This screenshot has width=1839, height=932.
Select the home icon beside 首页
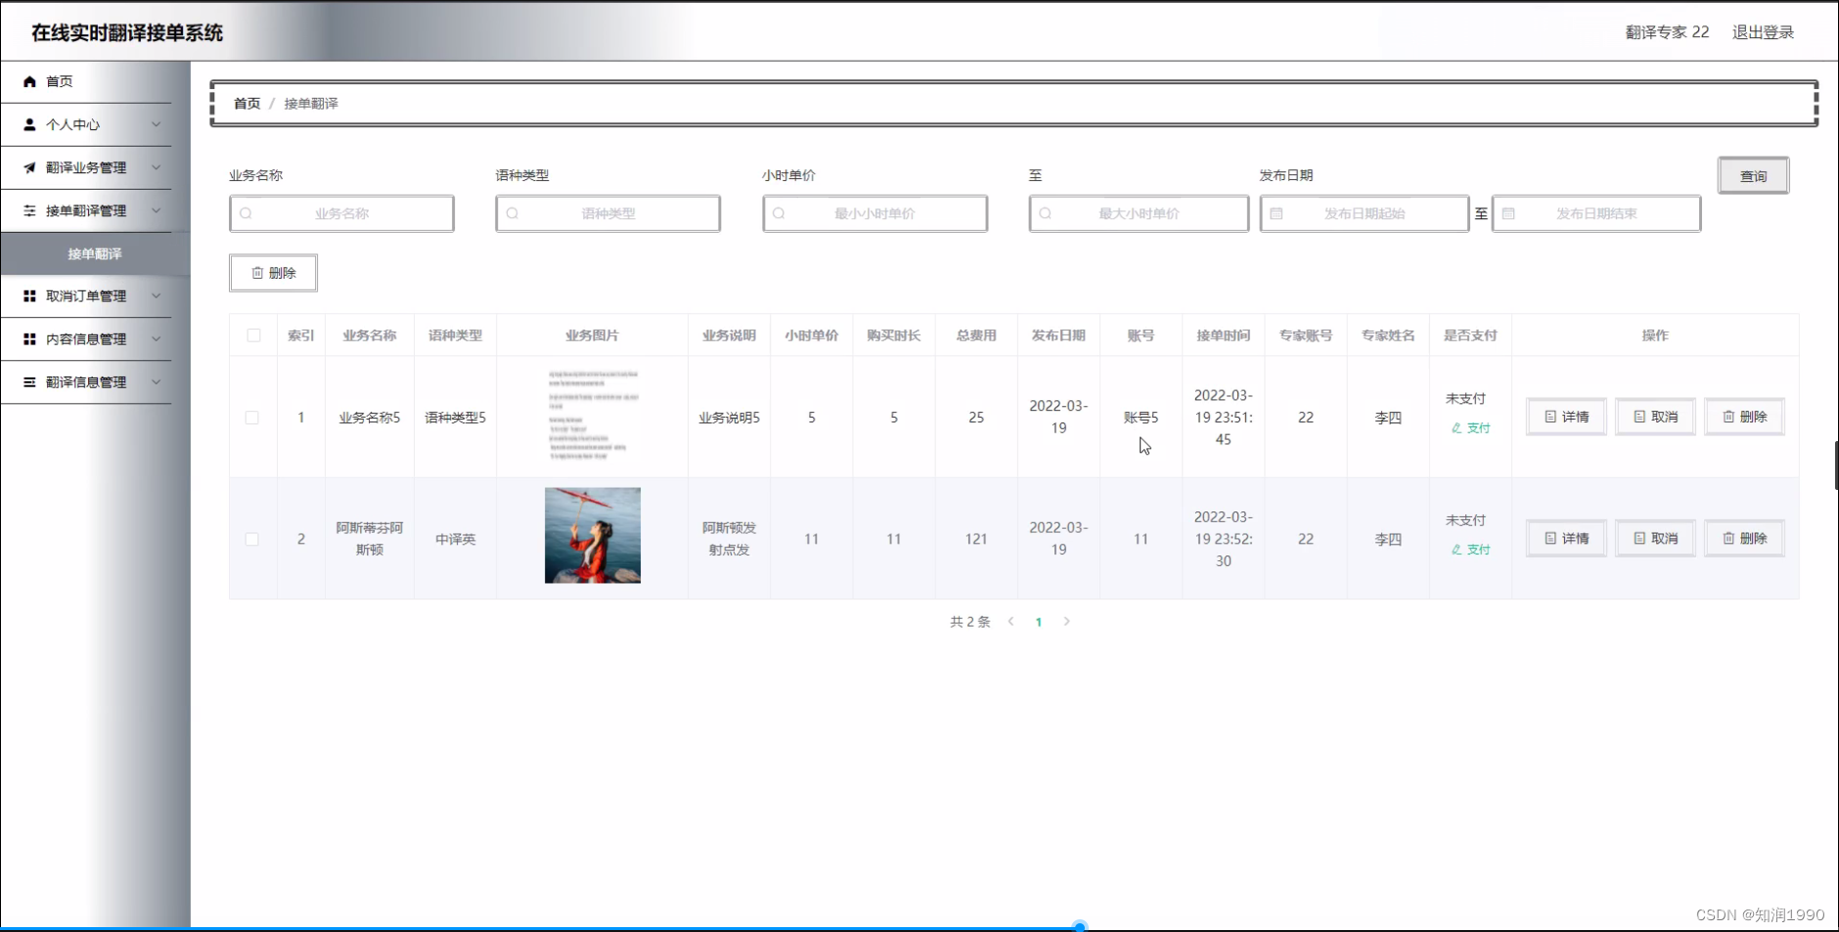30,81
